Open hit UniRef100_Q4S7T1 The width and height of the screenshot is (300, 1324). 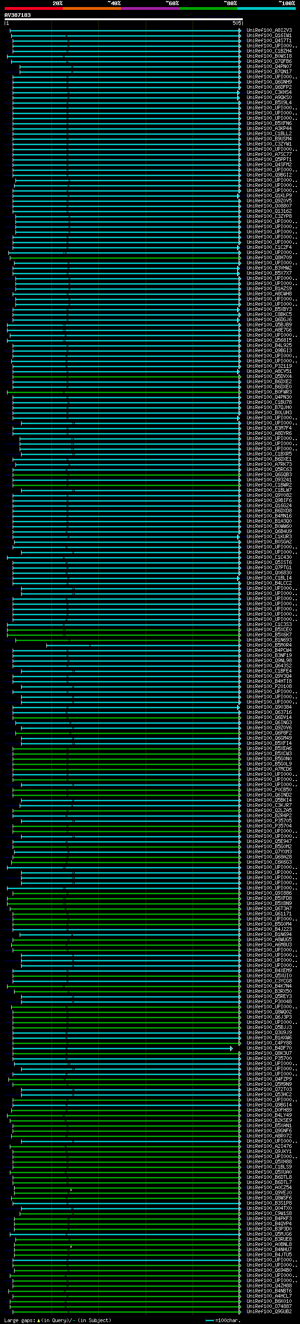pyautogui.click(x=269, y=40)
